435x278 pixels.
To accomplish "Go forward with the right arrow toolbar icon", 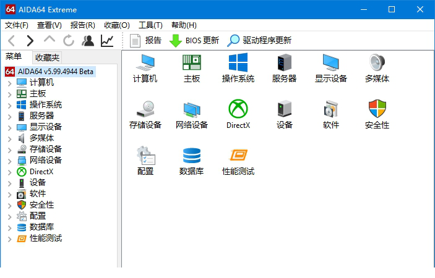I will pyautogui.click(x=30, y=41).
